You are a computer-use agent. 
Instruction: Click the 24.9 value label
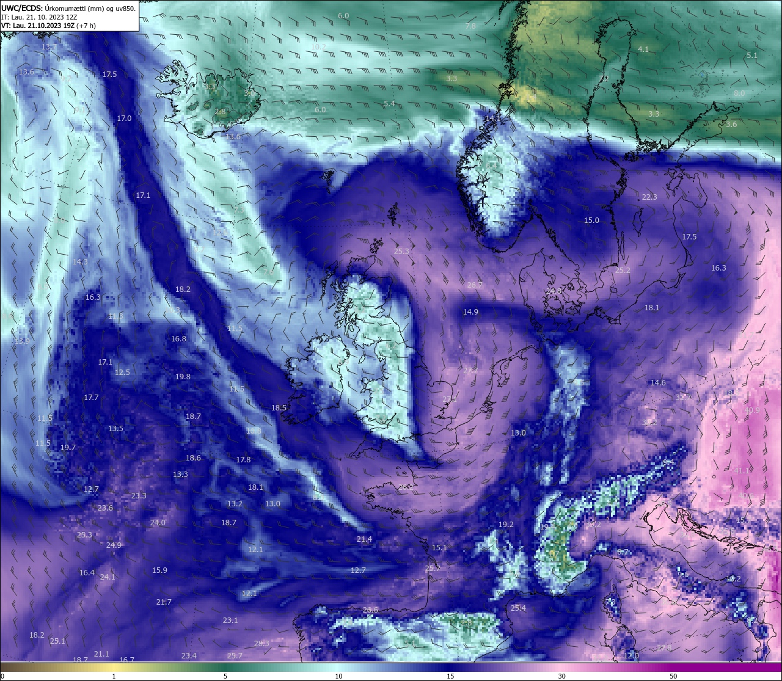tap(114, 545)
